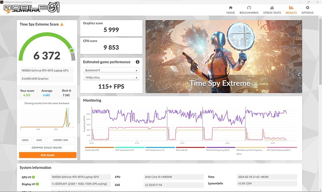Image resolution: width=322 pixels, height=192 pixels.
Task: Click Intel(R) UHD Graphics entry
Action: (x=47, y=78)
